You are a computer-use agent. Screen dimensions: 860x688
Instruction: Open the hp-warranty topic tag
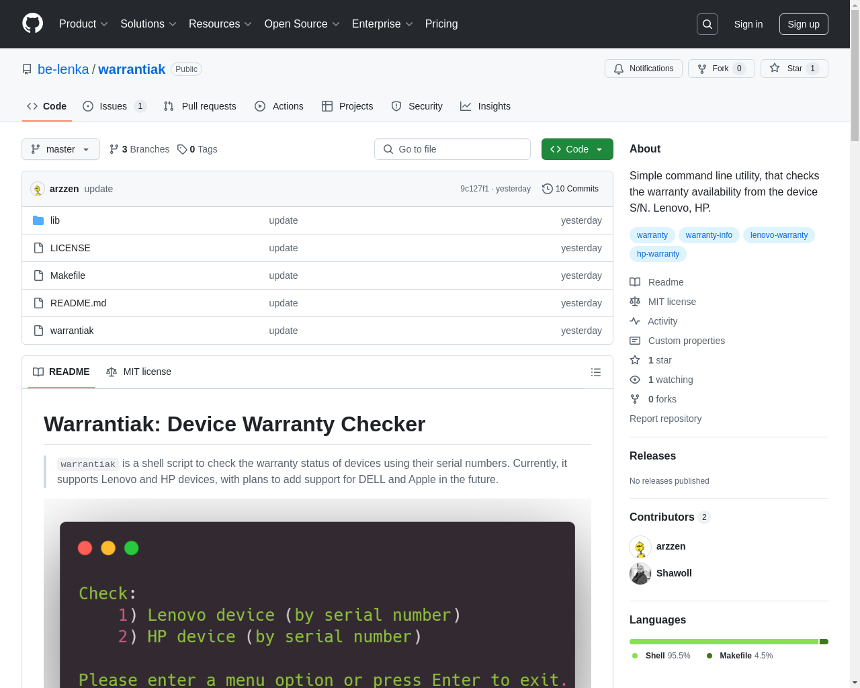(658, 254)
